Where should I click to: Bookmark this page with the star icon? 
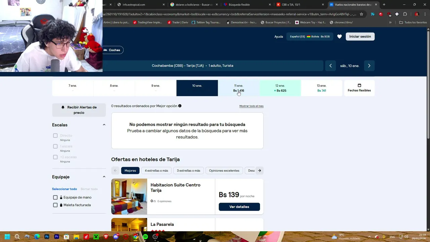click(x=361, y=14)
